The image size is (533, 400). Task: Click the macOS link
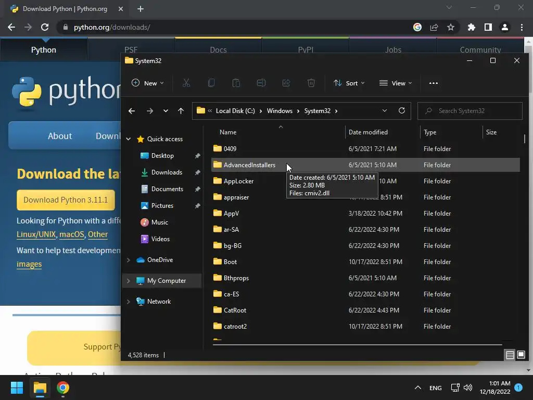click(x=71, y=234)
